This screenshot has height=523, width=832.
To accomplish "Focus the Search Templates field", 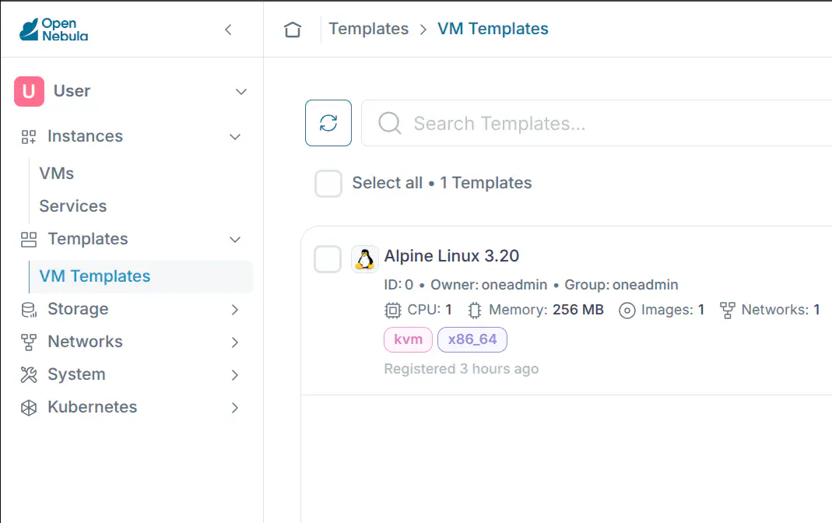I will pyautogui.click(x=596, y=123).
